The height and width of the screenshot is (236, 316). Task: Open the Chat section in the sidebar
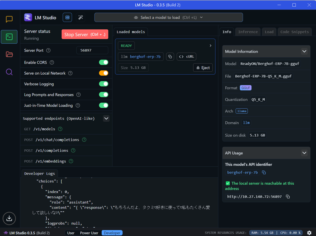[x=9, y=19]
